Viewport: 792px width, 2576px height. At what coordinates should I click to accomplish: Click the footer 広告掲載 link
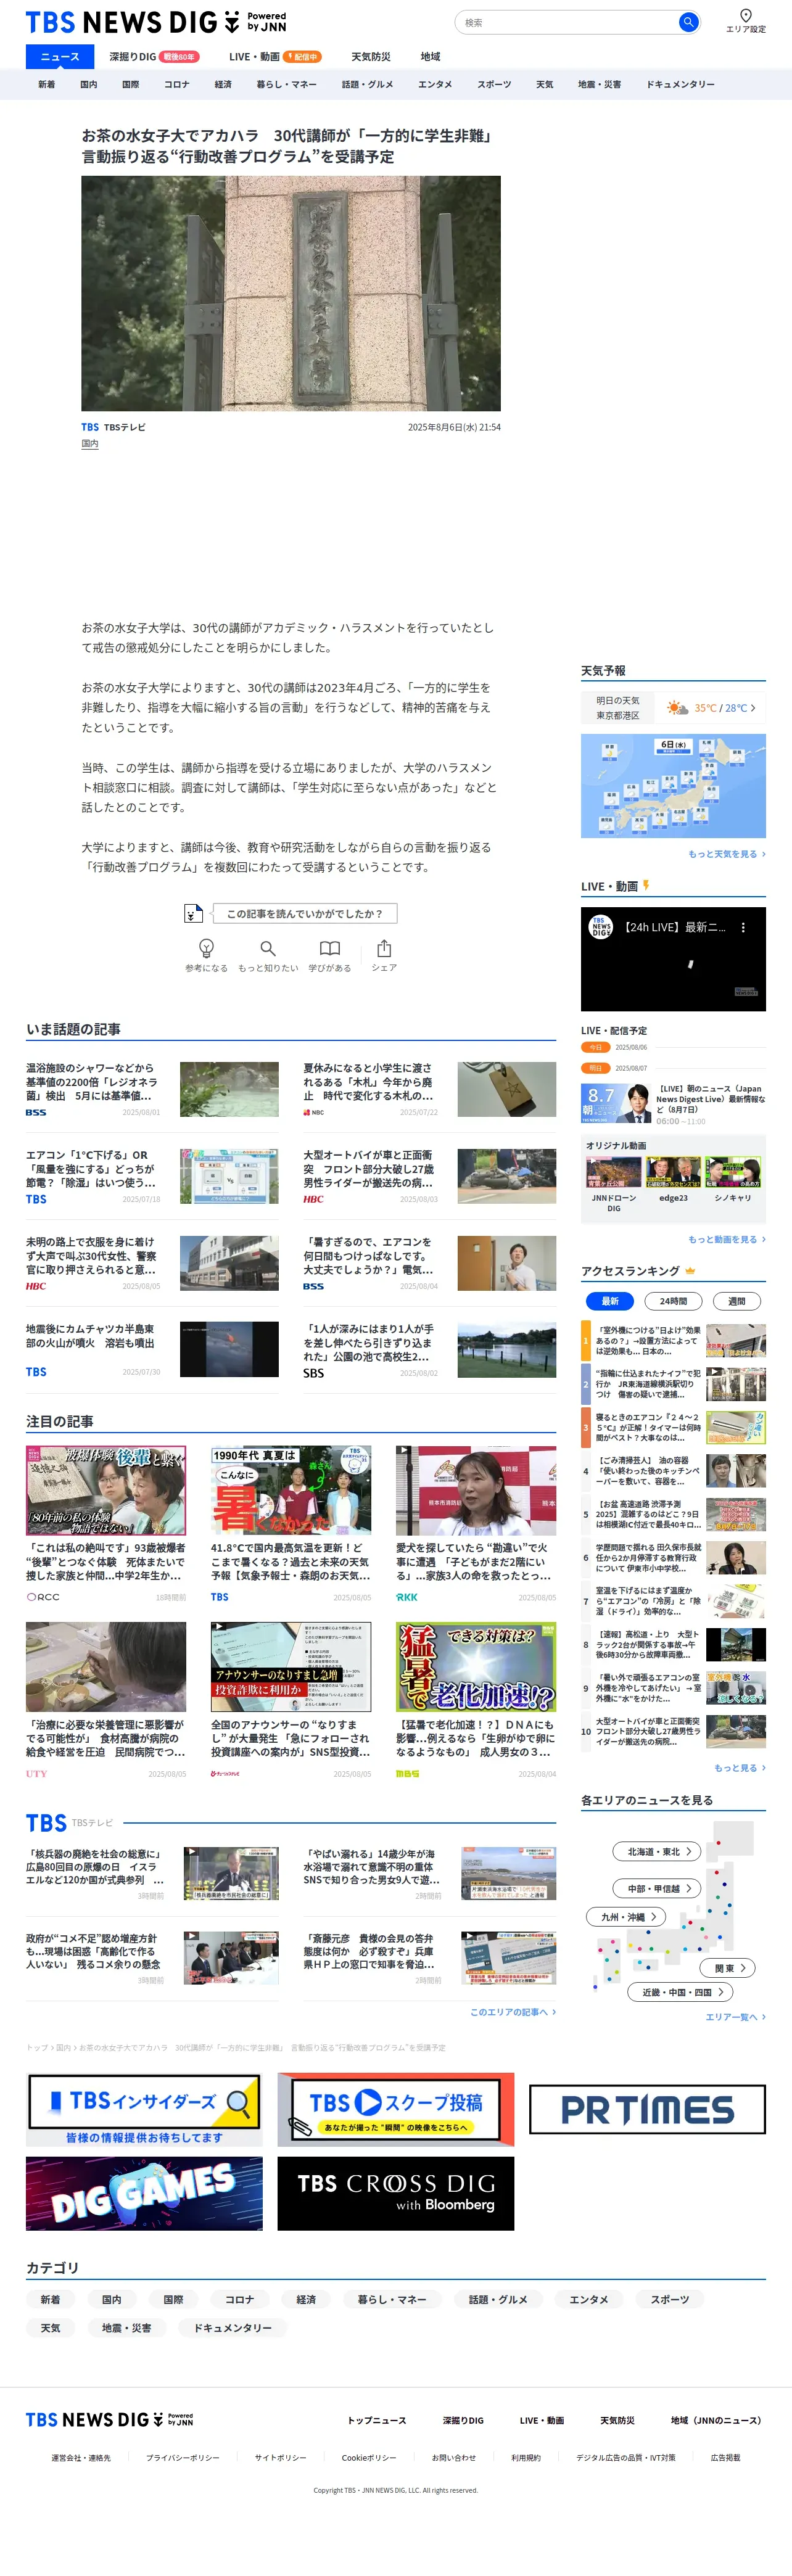point(725,2457)
